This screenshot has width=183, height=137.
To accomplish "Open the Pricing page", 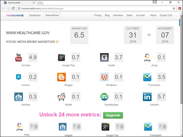I will click(x=98, y=15).
